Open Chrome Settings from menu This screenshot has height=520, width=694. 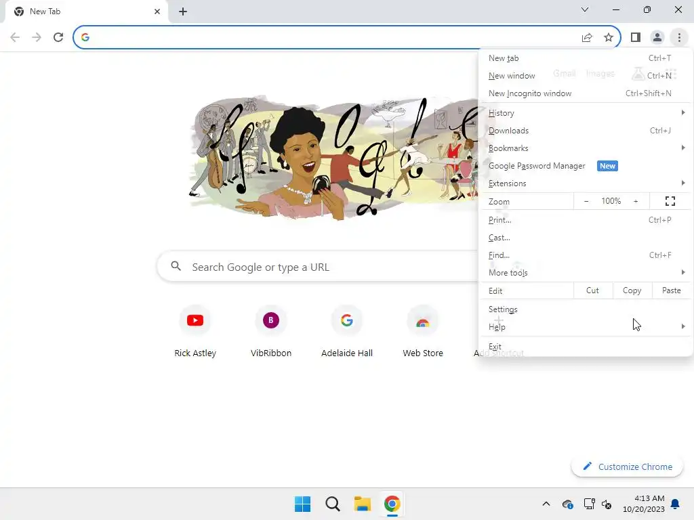(585, 309)
